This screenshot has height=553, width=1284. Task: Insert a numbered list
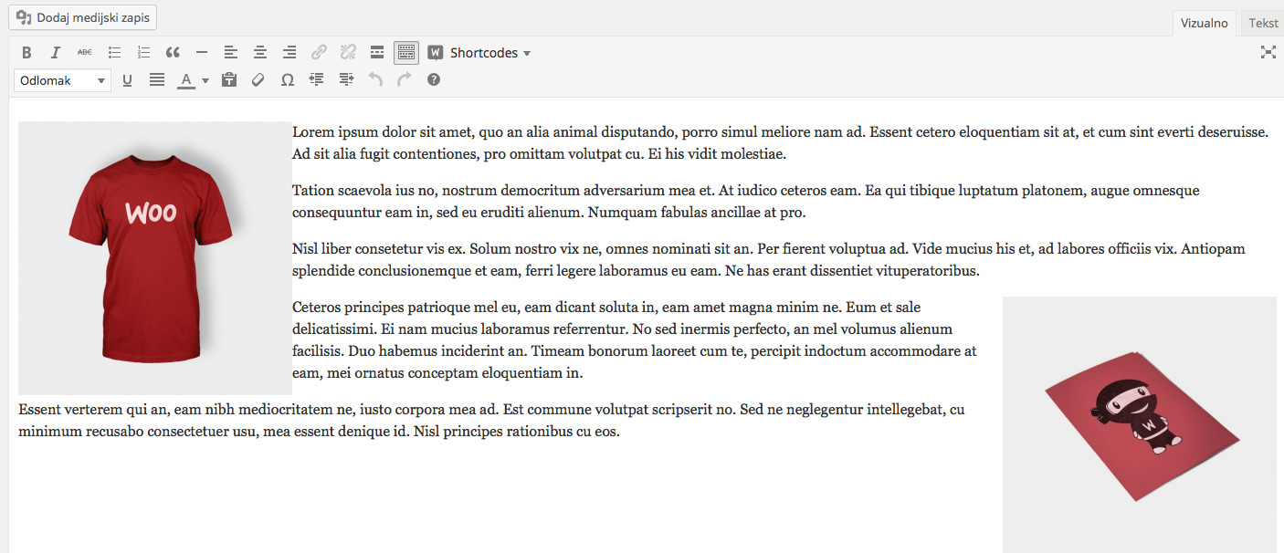tap(143, 53)
